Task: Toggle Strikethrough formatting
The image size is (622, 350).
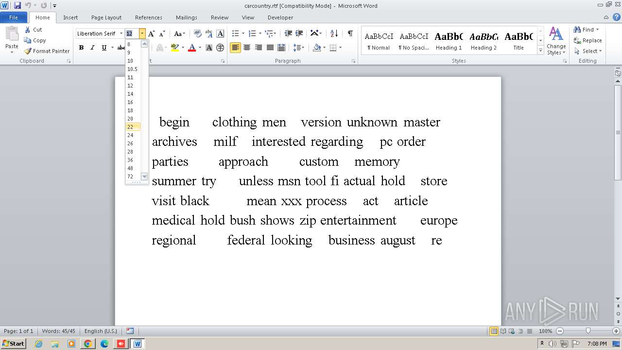Action: tap(121, 48)
